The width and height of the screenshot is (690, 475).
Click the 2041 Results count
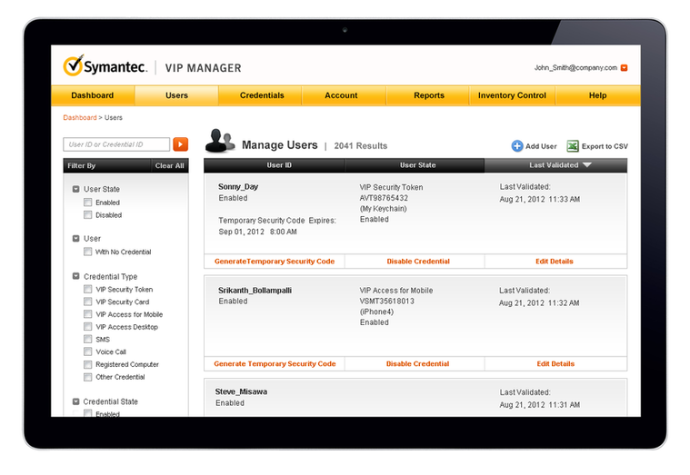(360, 145)
